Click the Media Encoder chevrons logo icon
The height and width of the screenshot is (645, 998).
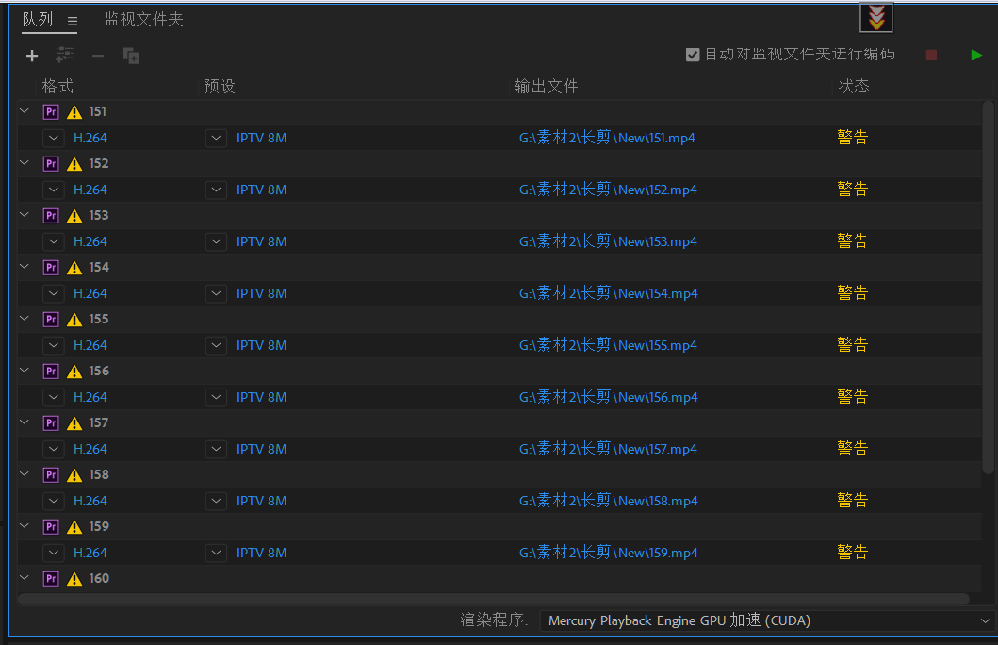tap(875, 16)
